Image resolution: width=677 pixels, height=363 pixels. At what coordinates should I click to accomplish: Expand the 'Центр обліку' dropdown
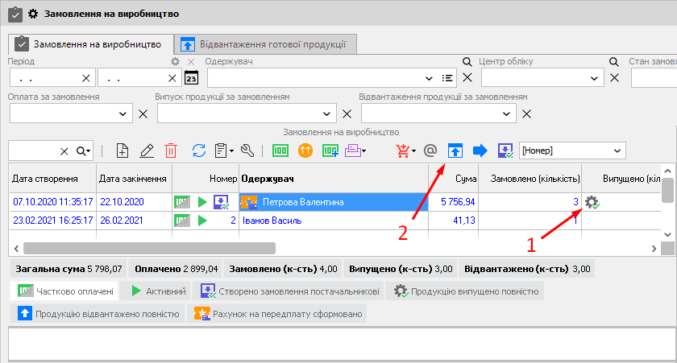595,78
